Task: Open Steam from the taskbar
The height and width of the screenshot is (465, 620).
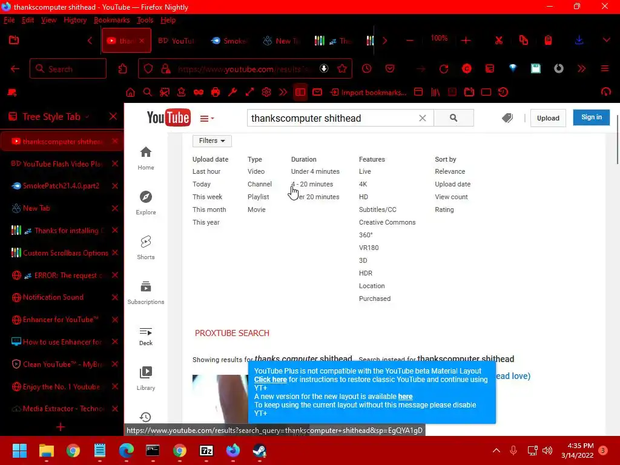Action: click(259, 450)
